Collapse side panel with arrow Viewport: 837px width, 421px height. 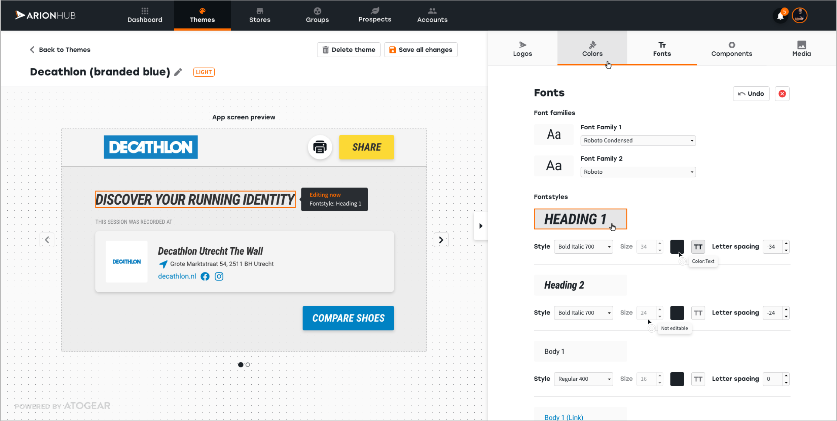click(481, 226)
